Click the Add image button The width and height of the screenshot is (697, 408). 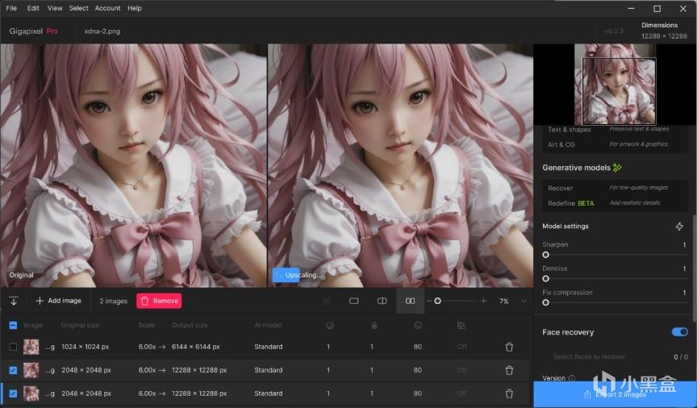coord(58,301)
